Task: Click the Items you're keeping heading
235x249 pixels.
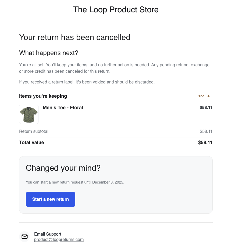Action: tap(43, 96)
